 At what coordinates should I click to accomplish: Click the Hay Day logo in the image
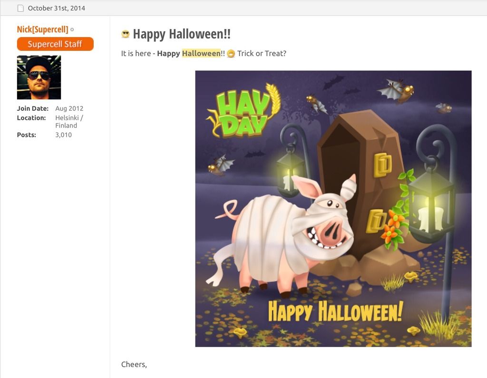click(x=243, y=111)
